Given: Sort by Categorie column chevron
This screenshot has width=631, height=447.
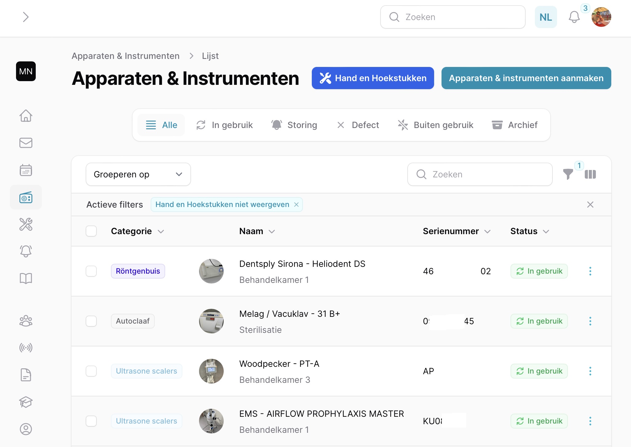Looking at the screenshot, I should coord(161,231).
